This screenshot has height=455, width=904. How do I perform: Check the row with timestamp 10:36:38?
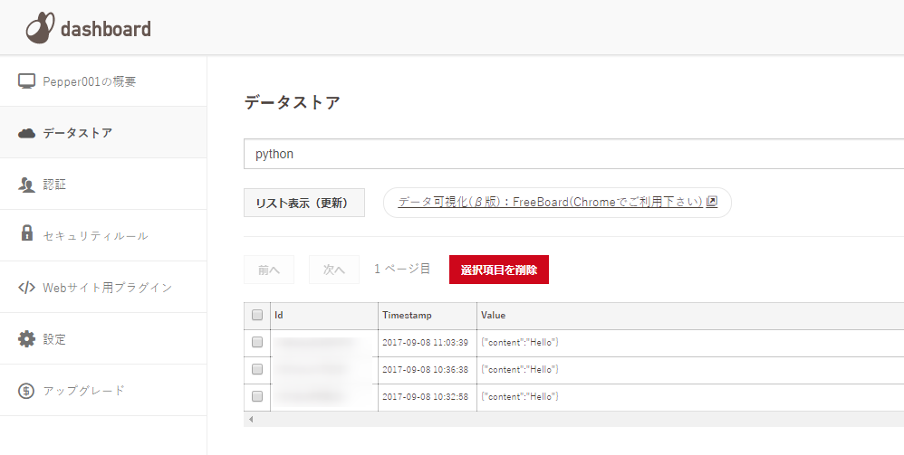(257, 369)
